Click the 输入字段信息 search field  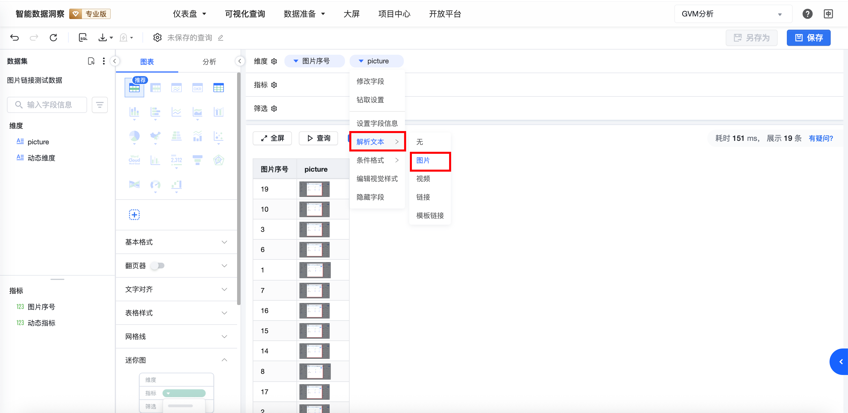coord(49,105)
